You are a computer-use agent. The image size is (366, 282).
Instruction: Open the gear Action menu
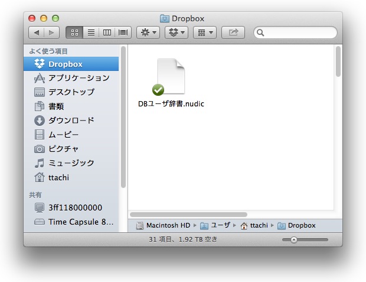click(148, 33)
